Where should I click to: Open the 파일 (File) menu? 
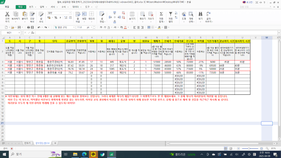point(7,7)
